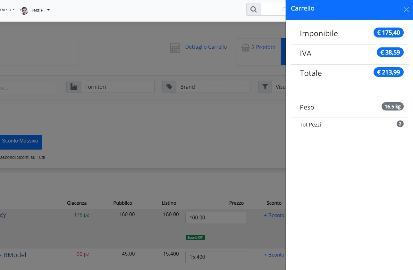
Task: Click the factory icon beside Fornitori
Action: point(74,87)
